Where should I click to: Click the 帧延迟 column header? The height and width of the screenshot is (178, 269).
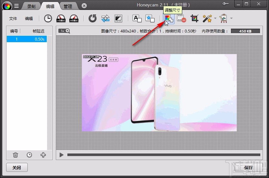38,31
